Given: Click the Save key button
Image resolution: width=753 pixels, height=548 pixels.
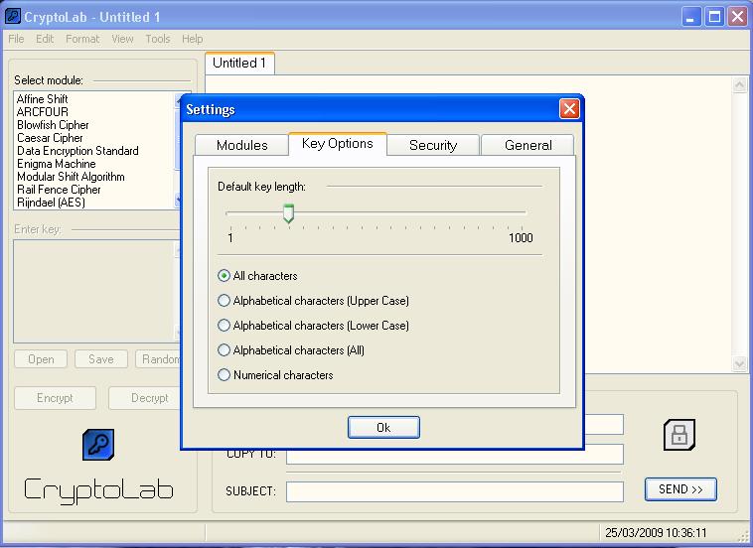Looking at the screenshot, I should [x=101, y=359].
